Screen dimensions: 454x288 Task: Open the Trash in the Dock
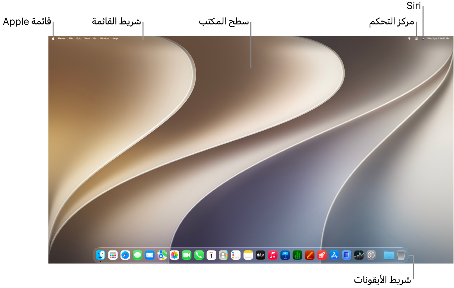point(401,255)
